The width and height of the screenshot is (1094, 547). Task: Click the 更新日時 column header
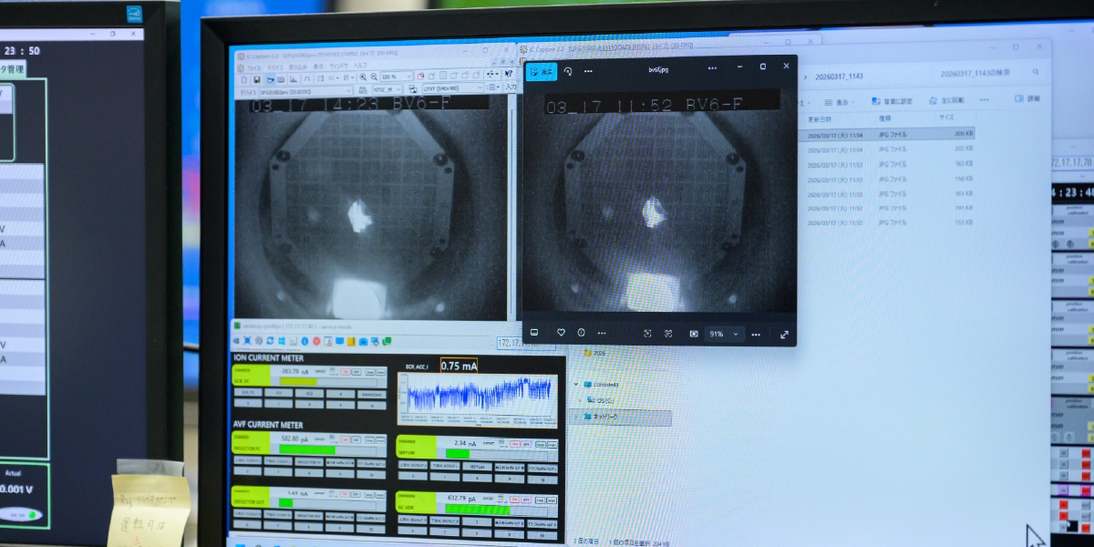pos(821,119)
